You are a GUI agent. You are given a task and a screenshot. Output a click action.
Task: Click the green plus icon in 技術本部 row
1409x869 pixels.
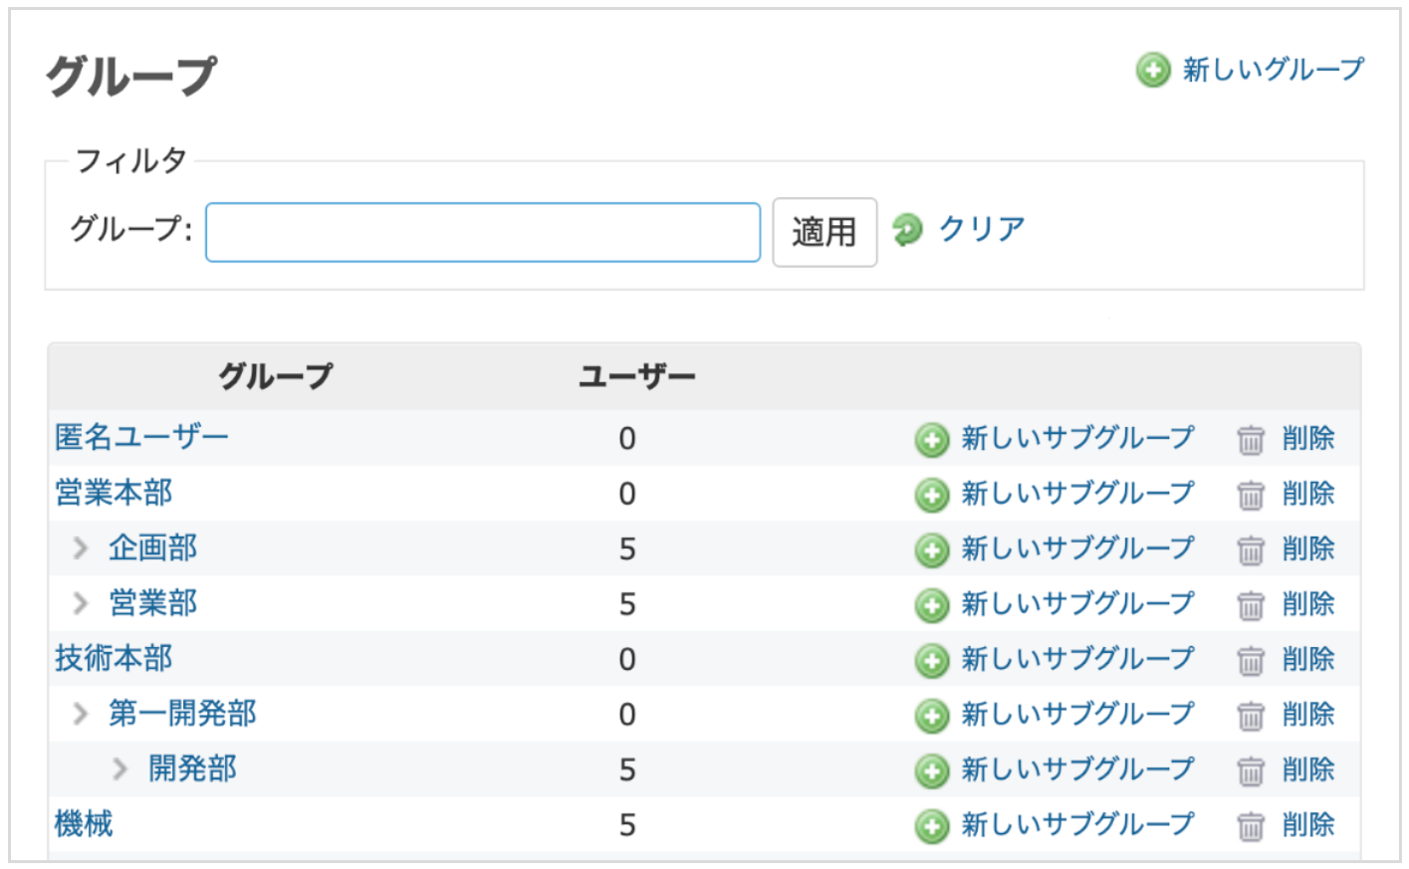pyautogui.click(x=931, y=660)
